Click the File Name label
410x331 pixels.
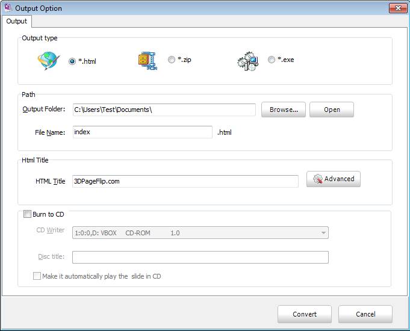click(x=50, y=132)
